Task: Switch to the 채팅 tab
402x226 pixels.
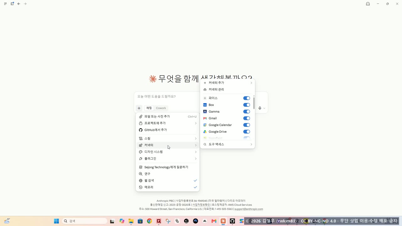Action: click(x=149, y=108)
